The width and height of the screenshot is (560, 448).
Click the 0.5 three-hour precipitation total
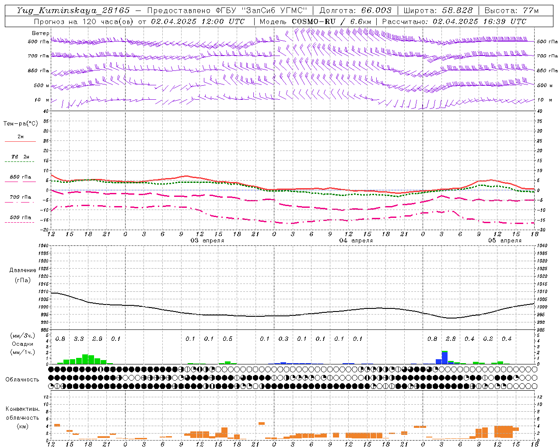point(227,339)
